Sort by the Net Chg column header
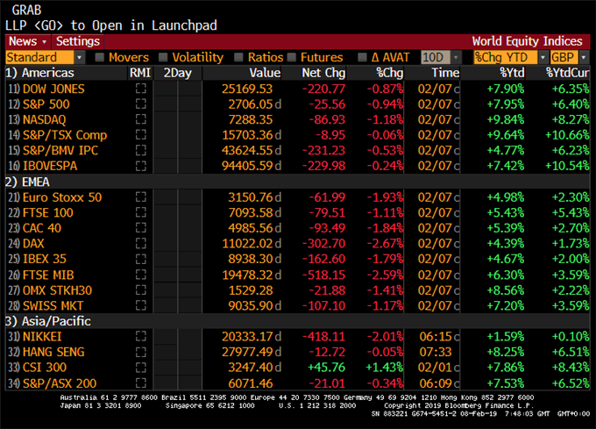The width and height of the screenshot is (596, 429). pos(323,73)
